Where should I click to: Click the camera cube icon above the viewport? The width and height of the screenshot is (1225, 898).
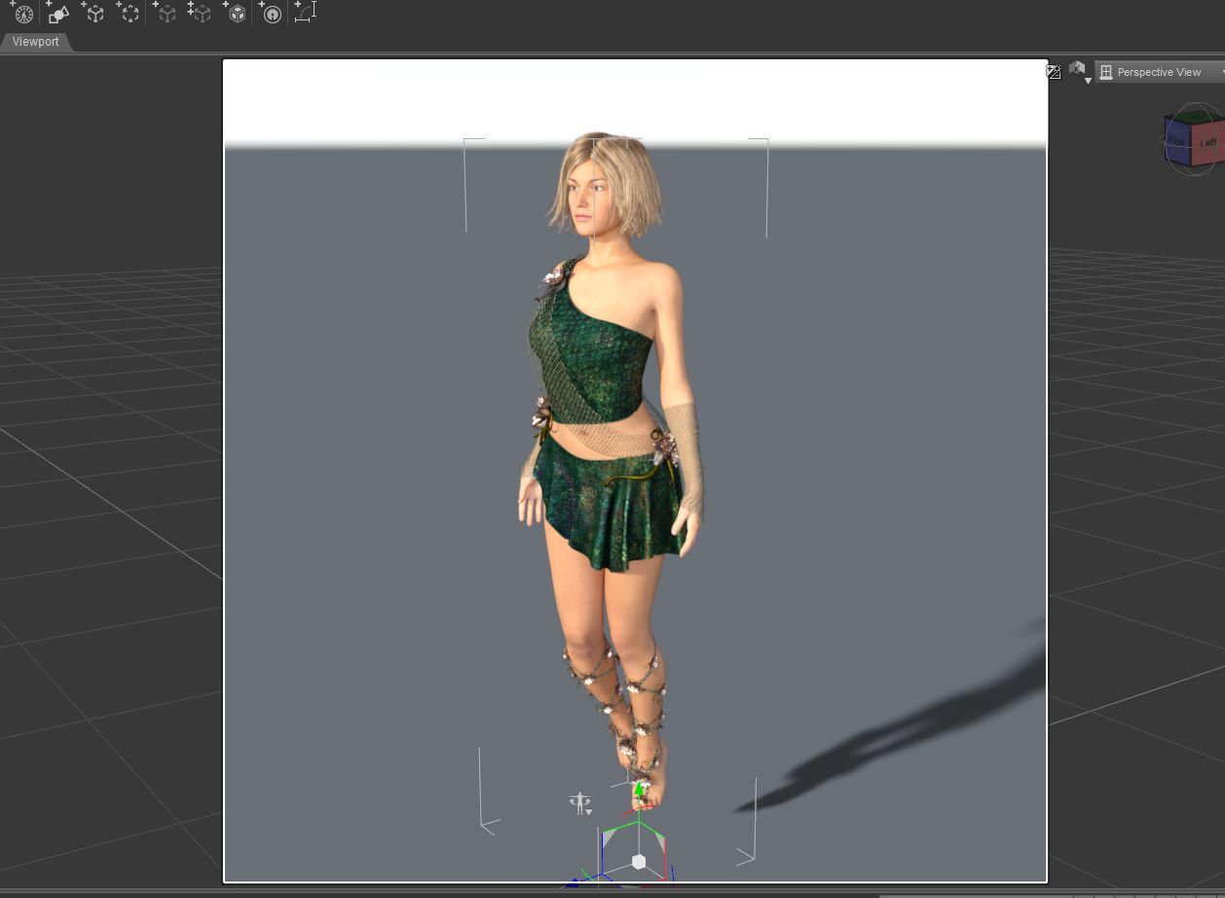tap(1077, 68)
